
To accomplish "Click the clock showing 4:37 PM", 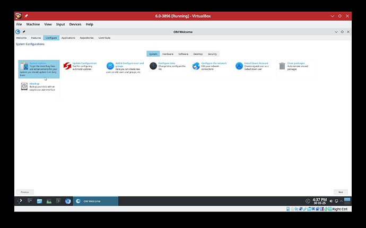I will [319, 201].
